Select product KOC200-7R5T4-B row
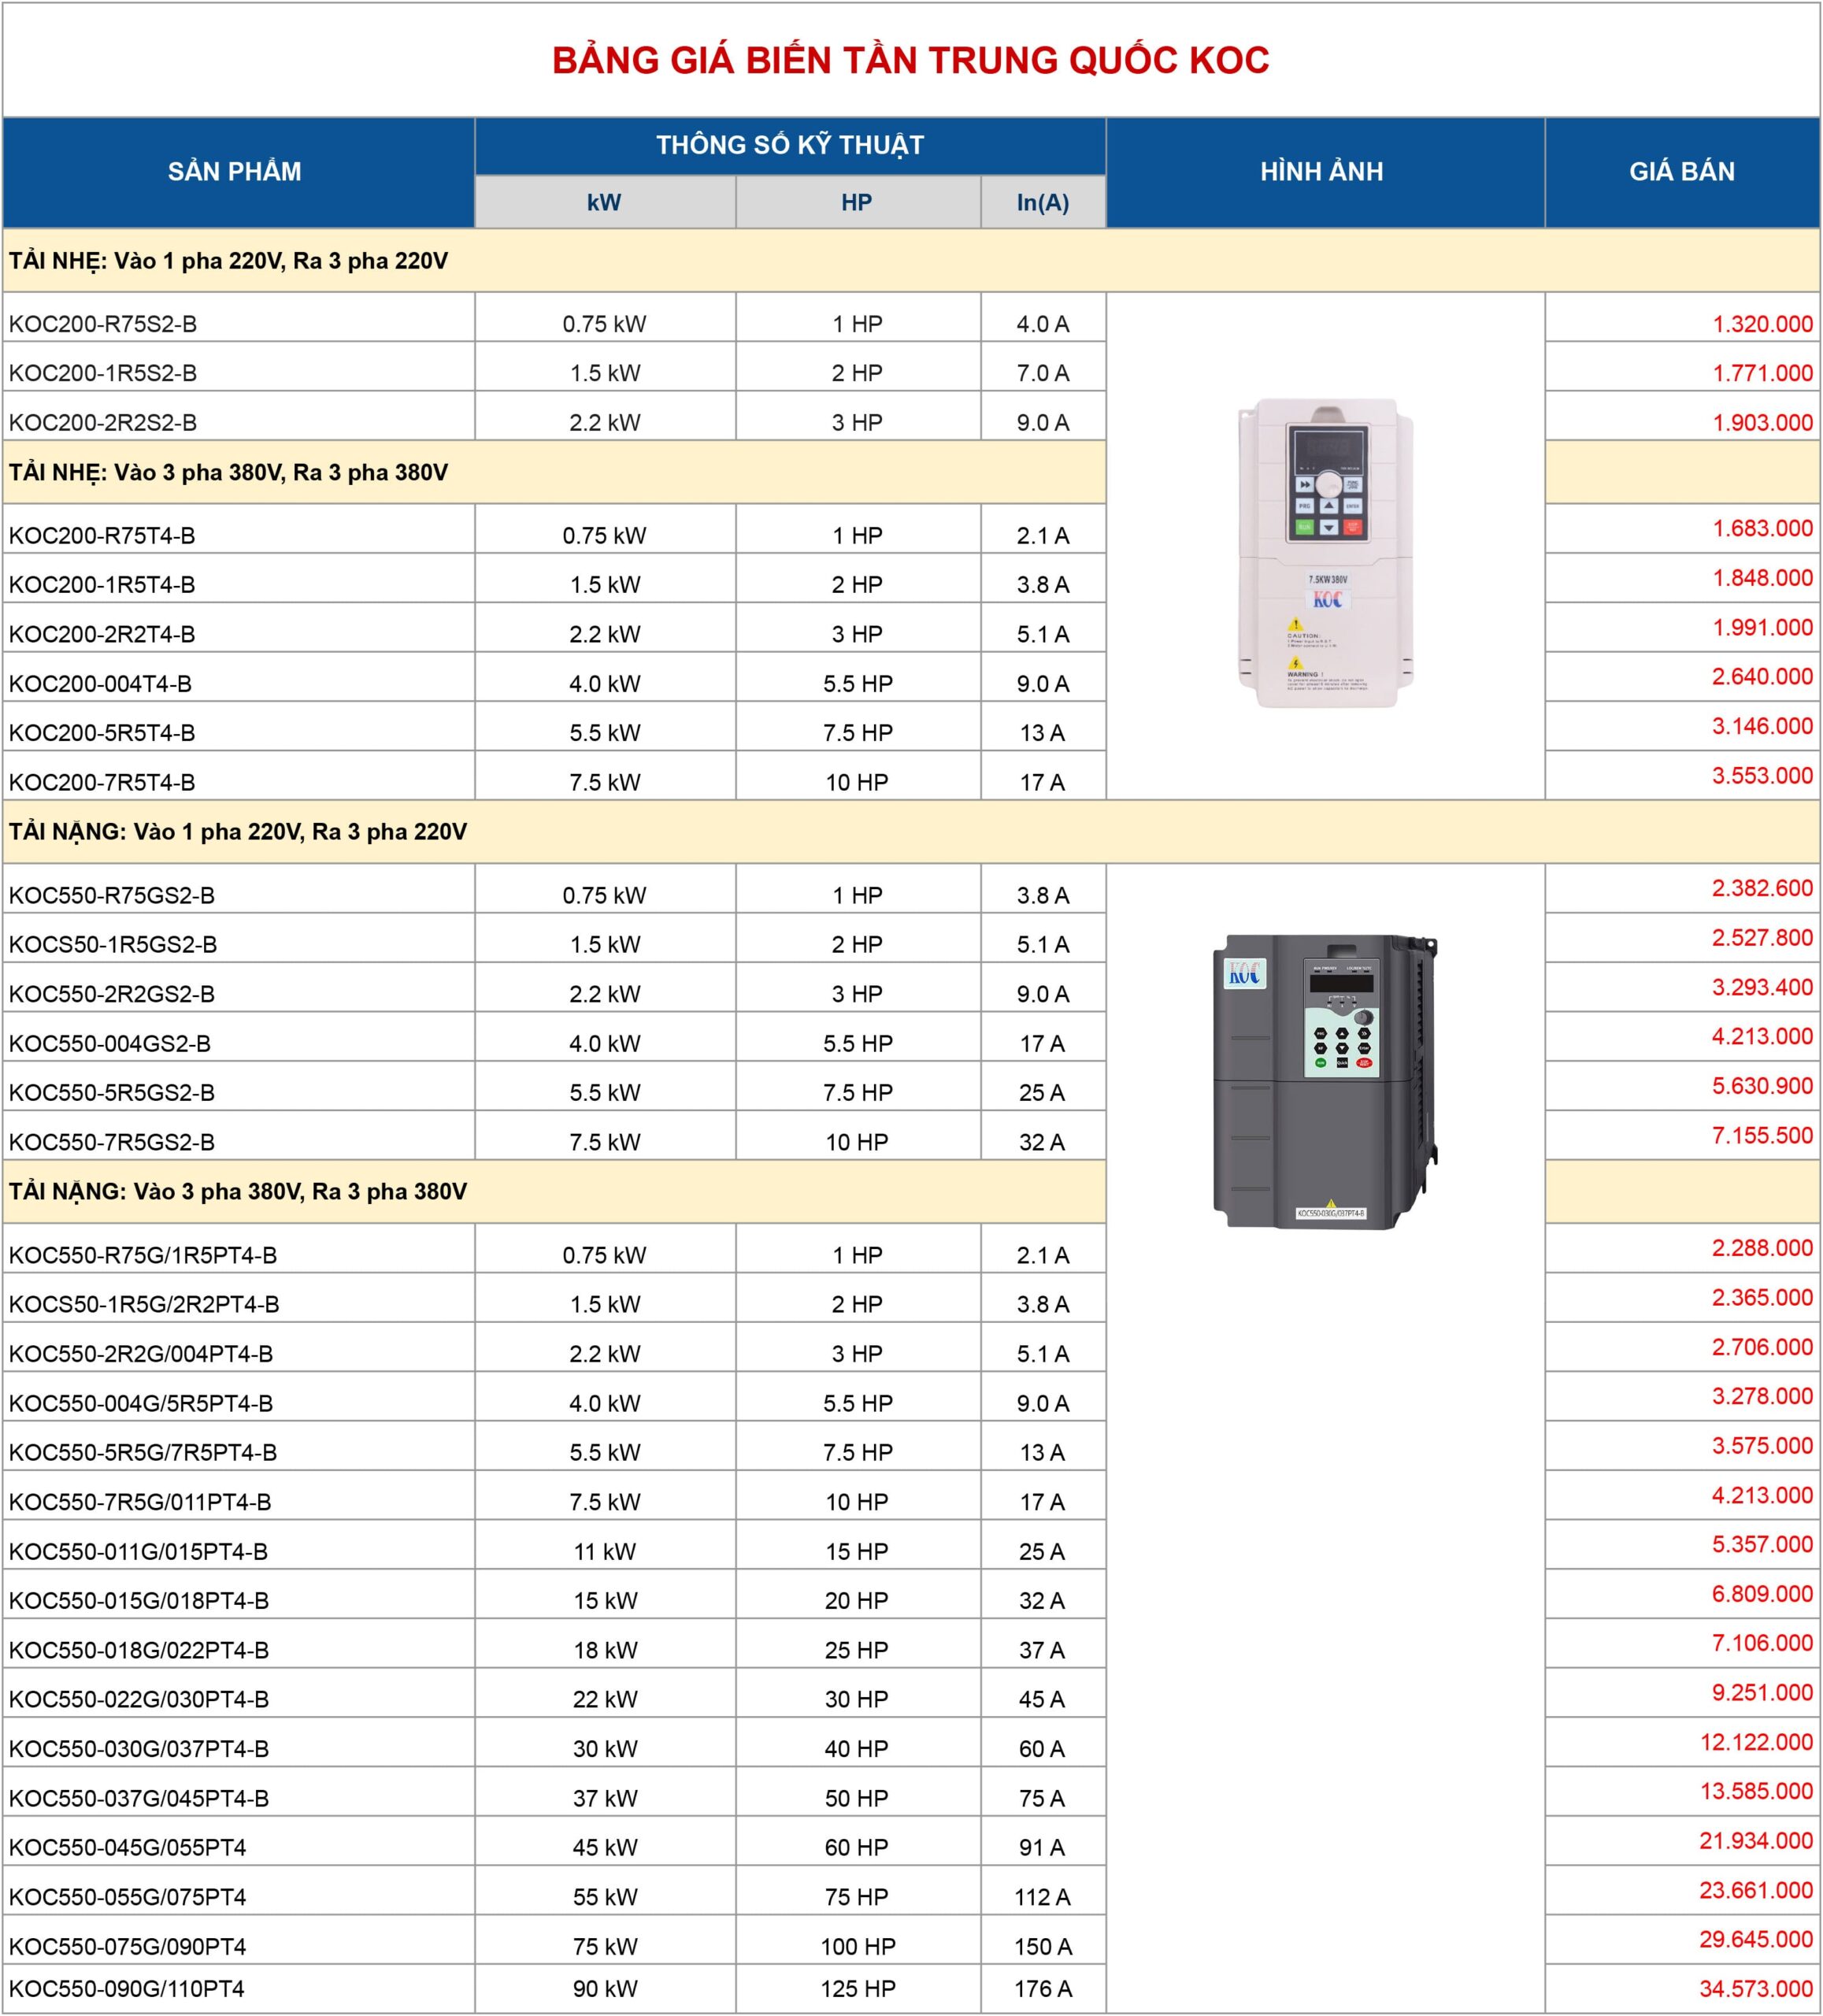1823x2016 pixels. tap(102, 782)
